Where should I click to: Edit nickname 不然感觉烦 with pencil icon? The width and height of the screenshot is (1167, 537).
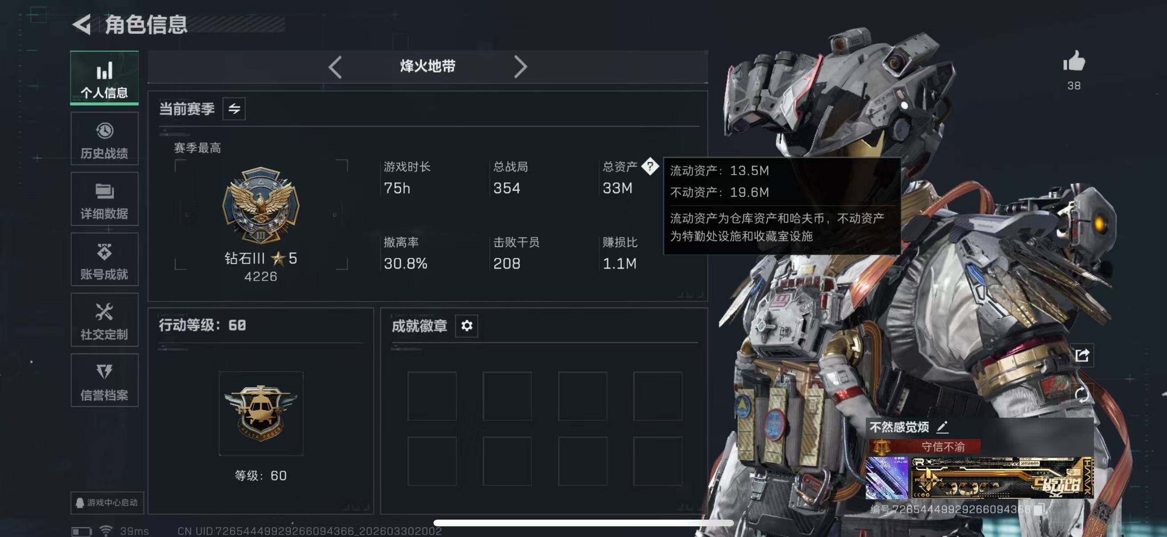click(x=942, y=427)
